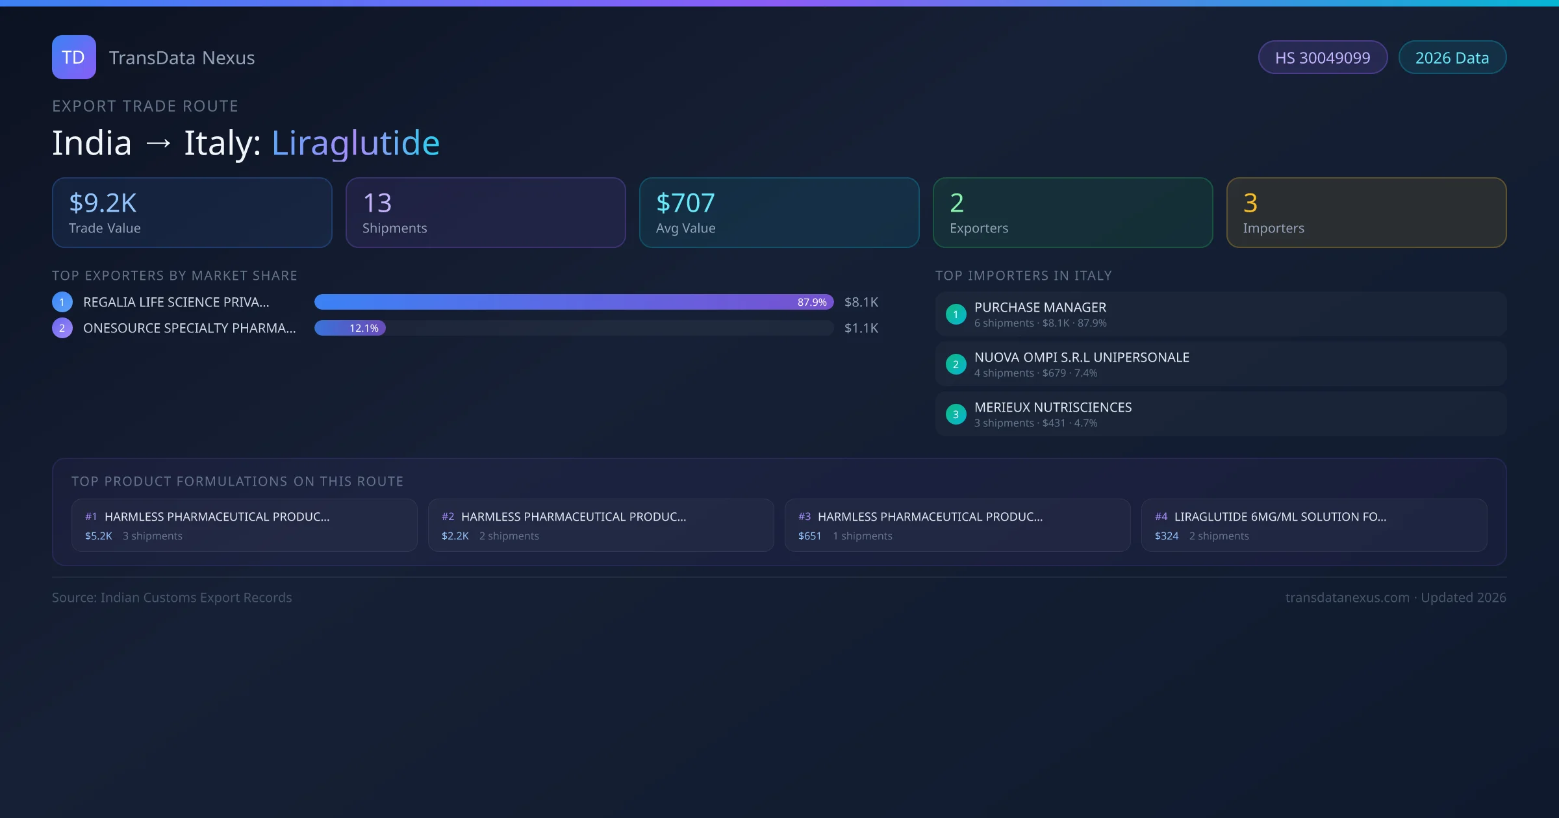Click rank 1 badge beside Regalia Life Science

pyautogui.click(x=62, y=302)
